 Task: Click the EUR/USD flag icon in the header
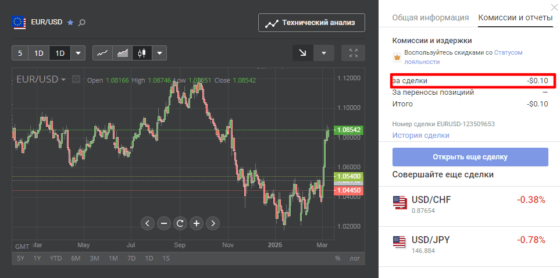(19, 22)
